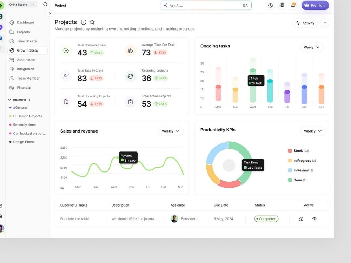The width and height of the screenshot is (351, 263).
Task: Open the time tracker clock icon
Action: pyautogui.click(x=270, y=5)
